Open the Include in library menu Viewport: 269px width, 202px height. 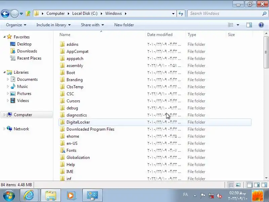click(53, 25)
